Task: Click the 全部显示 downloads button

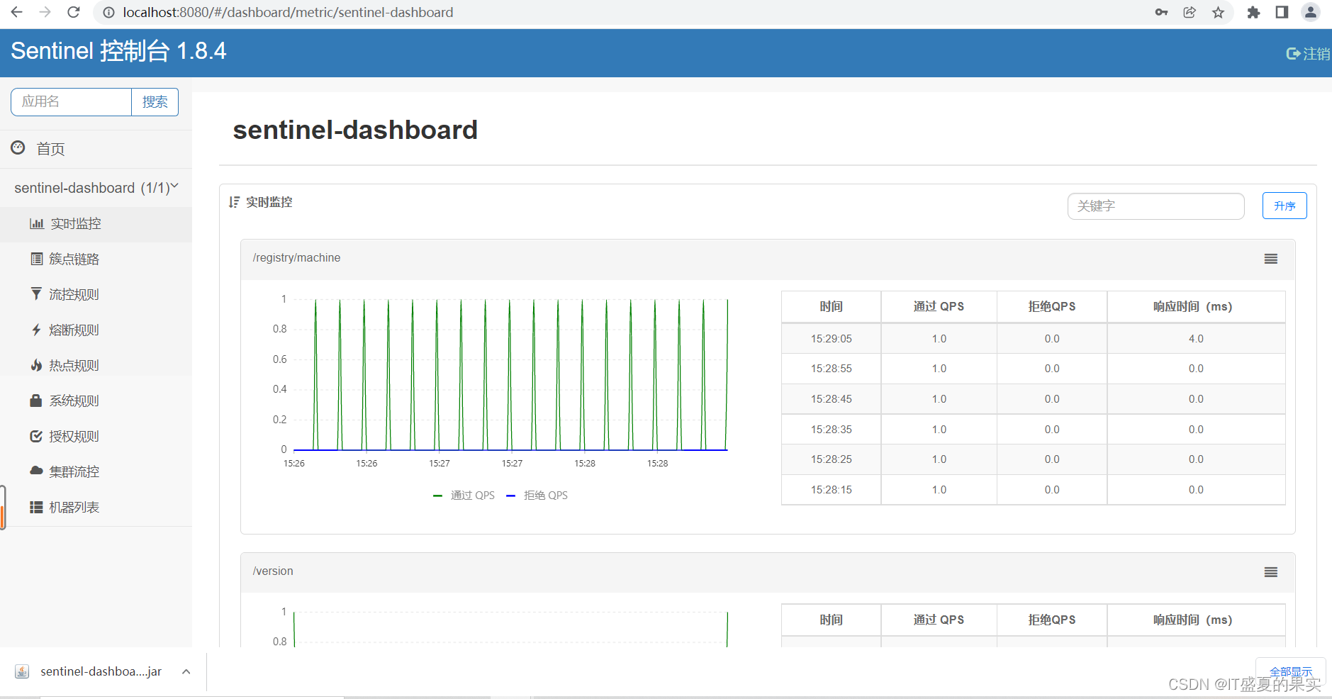Action: point(1291,671)
